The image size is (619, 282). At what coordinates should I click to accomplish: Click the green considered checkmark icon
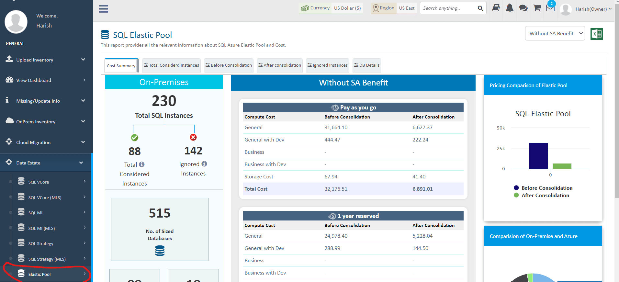click(x=134, y=138)
